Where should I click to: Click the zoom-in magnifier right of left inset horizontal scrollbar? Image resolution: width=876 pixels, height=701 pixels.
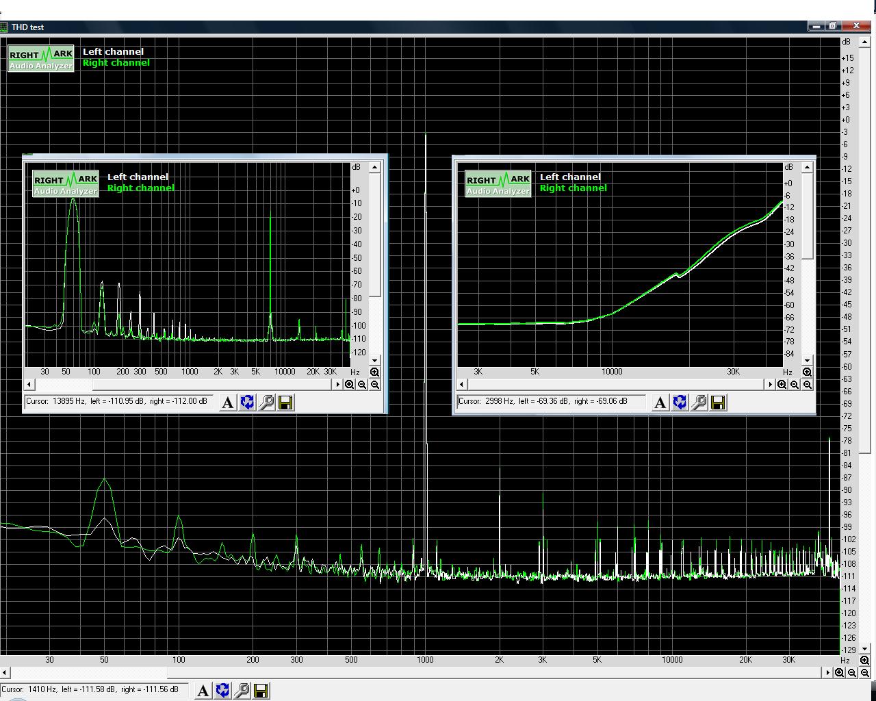(x=350, y=385)
